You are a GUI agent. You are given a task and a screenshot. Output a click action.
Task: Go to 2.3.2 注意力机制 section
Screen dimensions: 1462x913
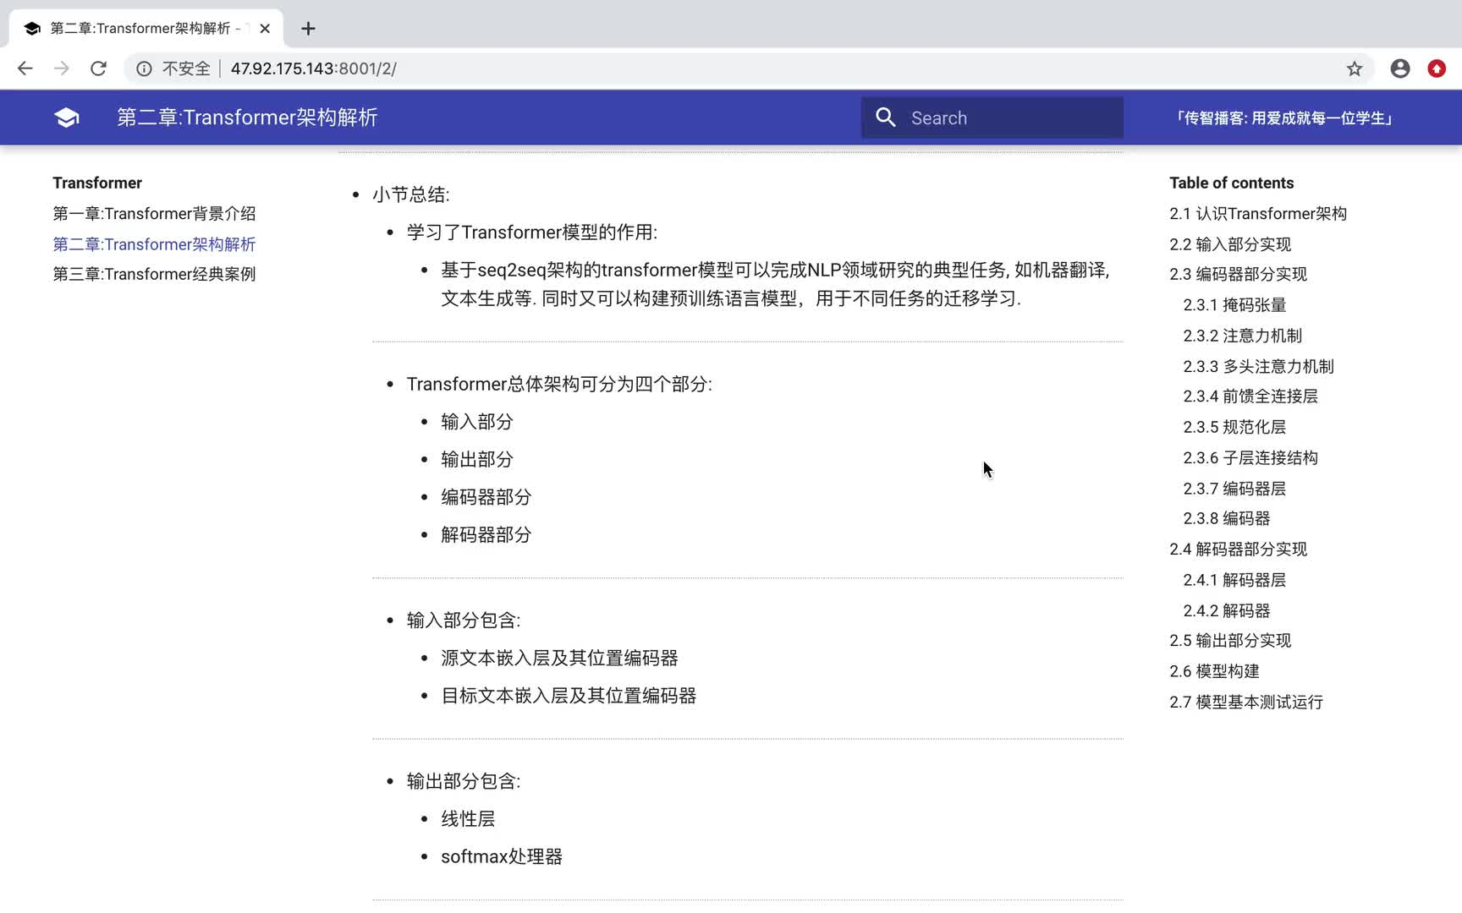[x=1243, y=336]
